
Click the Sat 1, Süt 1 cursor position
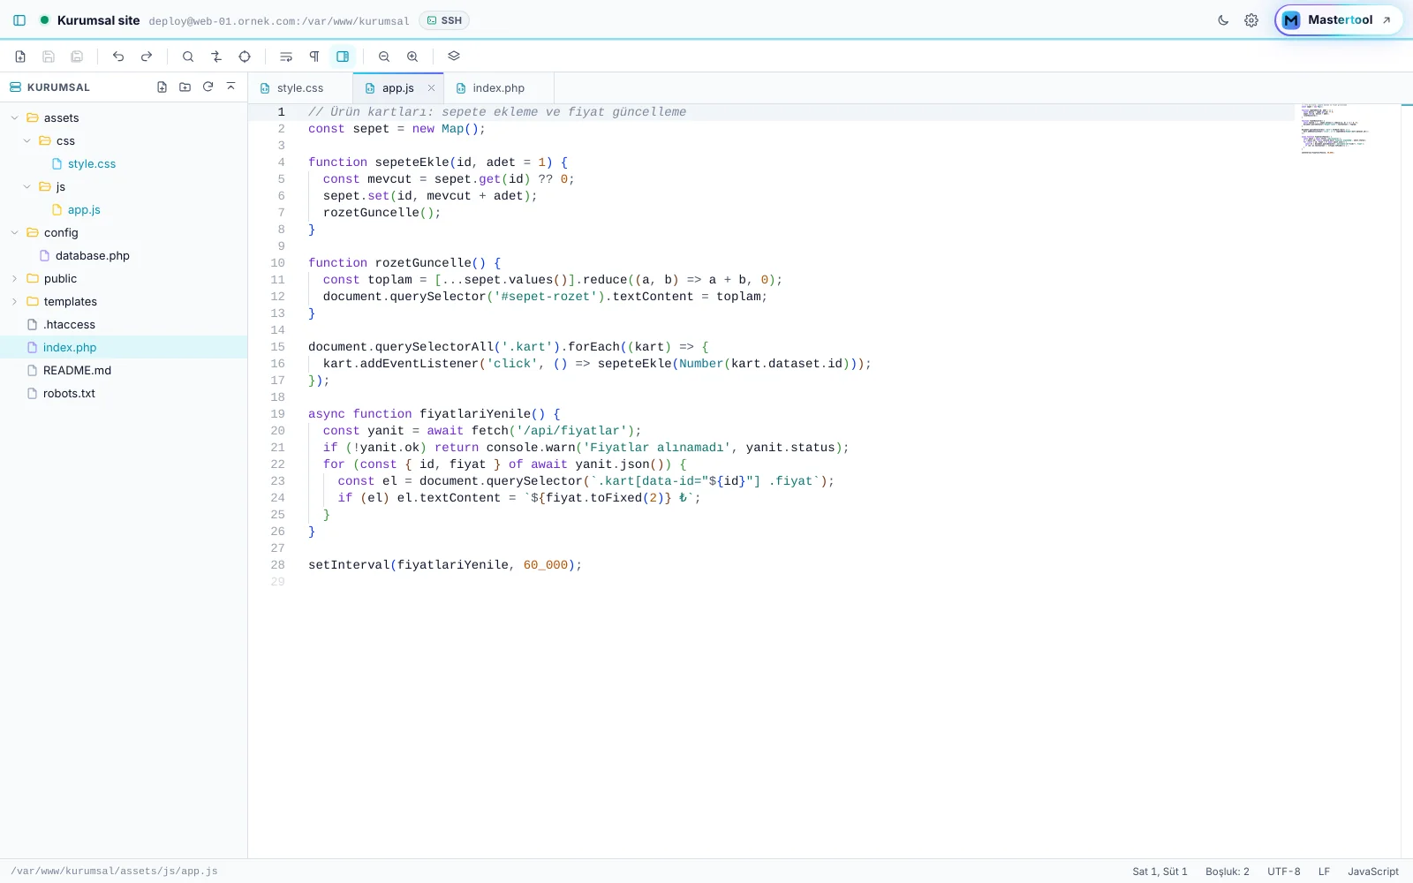[1160, 872]
